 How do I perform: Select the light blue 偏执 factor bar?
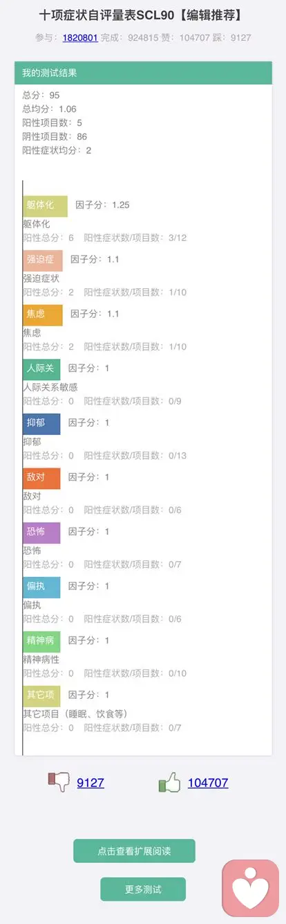click(41, 587)
